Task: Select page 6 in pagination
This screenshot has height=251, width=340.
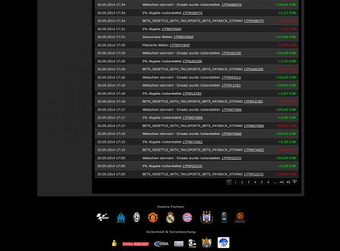Action: point(268,182)
